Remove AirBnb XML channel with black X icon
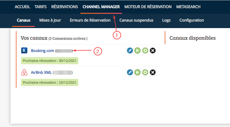Image resolution: width=230 pixels, height=127 pixels. (153, 72)
